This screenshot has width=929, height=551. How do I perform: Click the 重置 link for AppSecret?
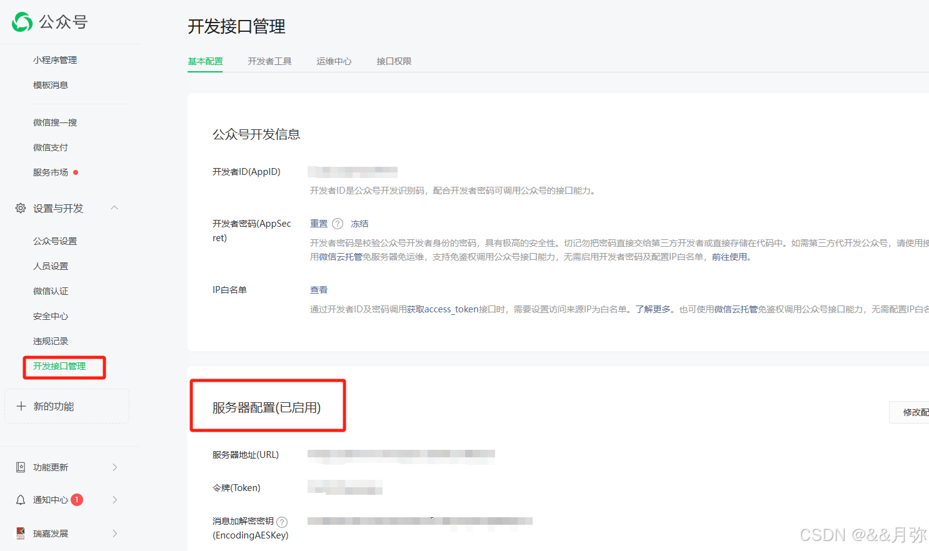(x=319, y=224)
